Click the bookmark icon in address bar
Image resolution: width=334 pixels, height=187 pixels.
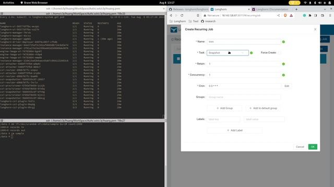(198, 16)
